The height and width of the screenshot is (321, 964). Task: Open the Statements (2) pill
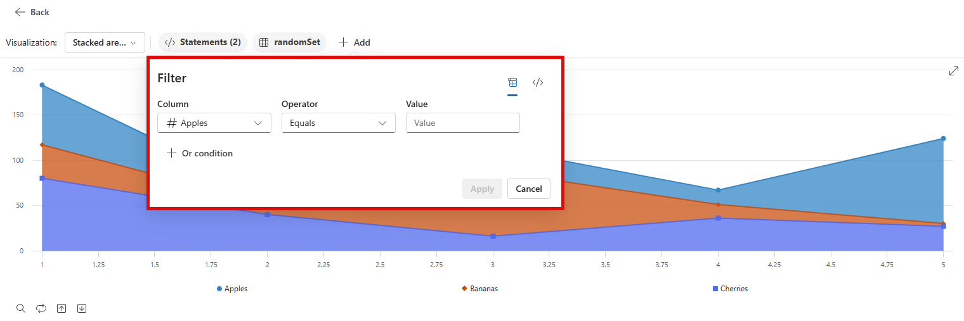pyautogui.click(x=203, y=42)
